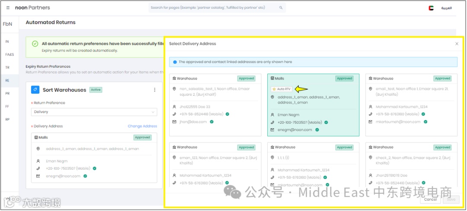The width and height of the screenshot is (467, 211).
Task: Close the Select Delivery Address dialog
Action: (x=457, y=44)
